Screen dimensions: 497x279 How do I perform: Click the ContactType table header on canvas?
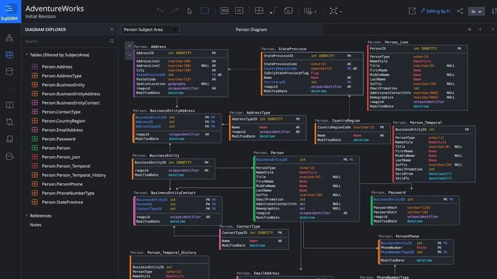(x=240, y=227)
